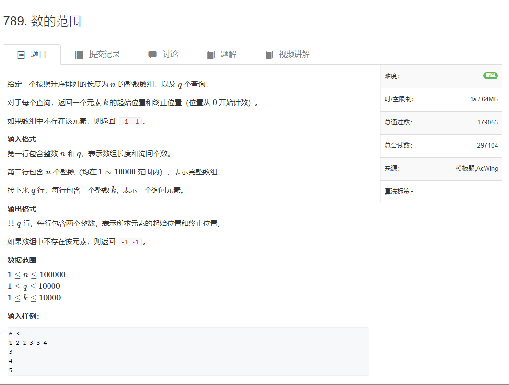Click the video icon beside 视频讲解
This screenshot has width=509, height=385.
point(269,54)
